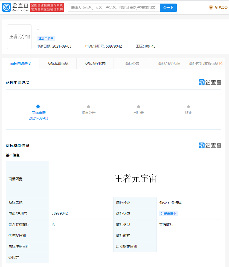
Task: Expand the 商标公告 section
Action: coord(132,63)
